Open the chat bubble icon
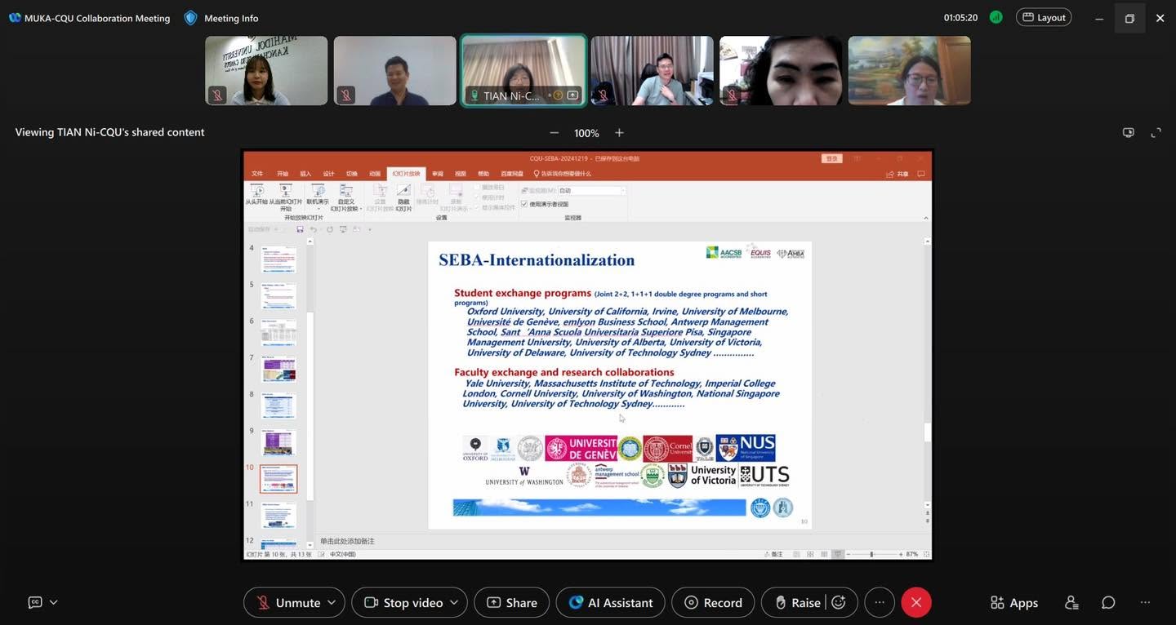Viewport: 1176px width, 625px height. [1108, 602]
